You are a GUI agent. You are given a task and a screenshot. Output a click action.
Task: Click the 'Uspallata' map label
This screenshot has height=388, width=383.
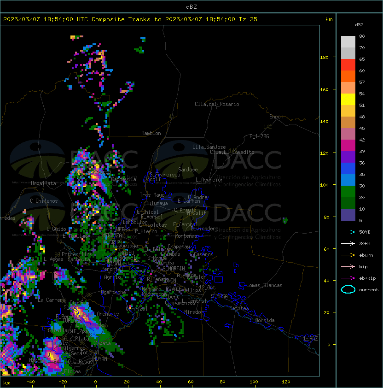coord(44,183)
